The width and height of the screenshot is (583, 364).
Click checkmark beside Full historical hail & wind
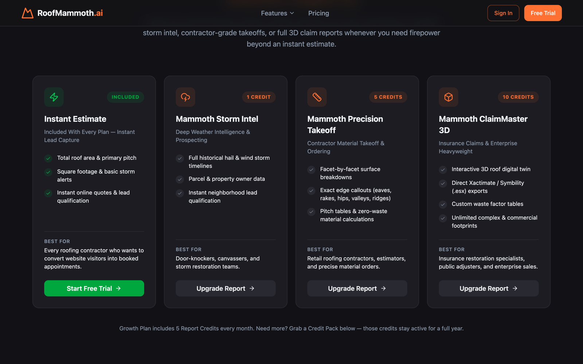pos(180,158)
